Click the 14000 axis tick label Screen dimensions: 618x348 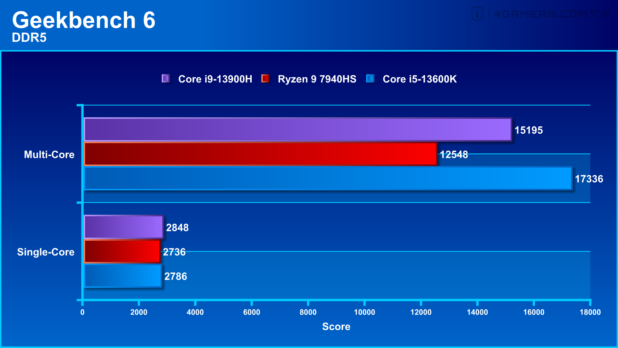477,312
